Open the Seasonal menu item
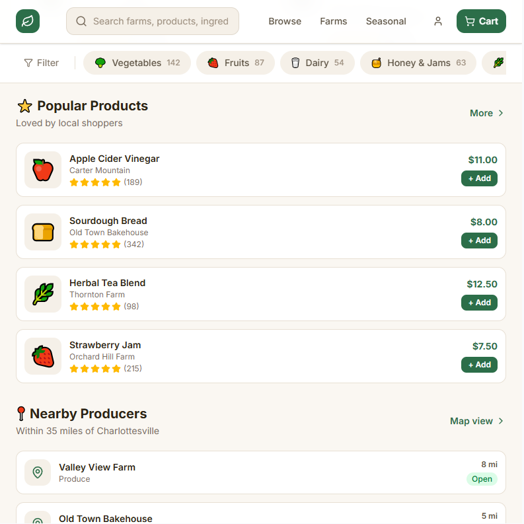This screenshot has height=524, width=524. [x=386, y=21]
